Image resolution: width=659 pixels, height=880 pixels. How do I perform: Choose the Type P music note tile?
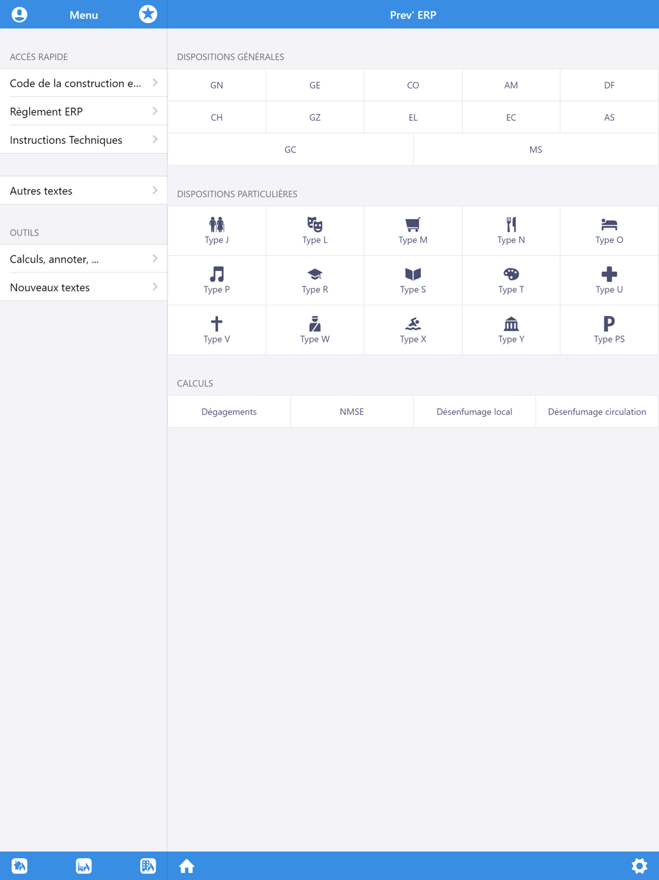click(x=217, y=280)
